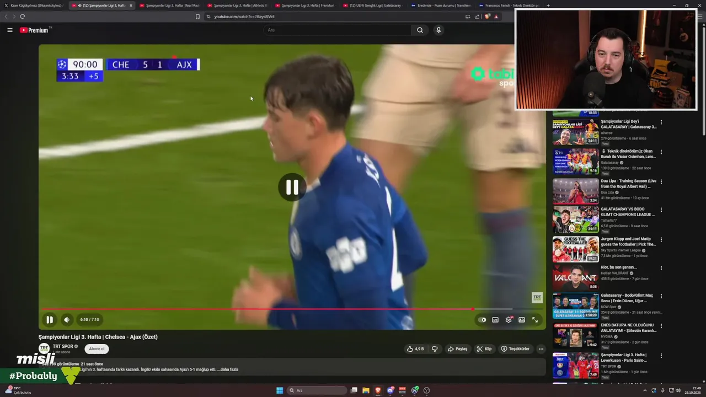The width and height of the screenshot is (706, 397).
Task: Open Brave browser icon in taskbar
Action: click(378, 390)
